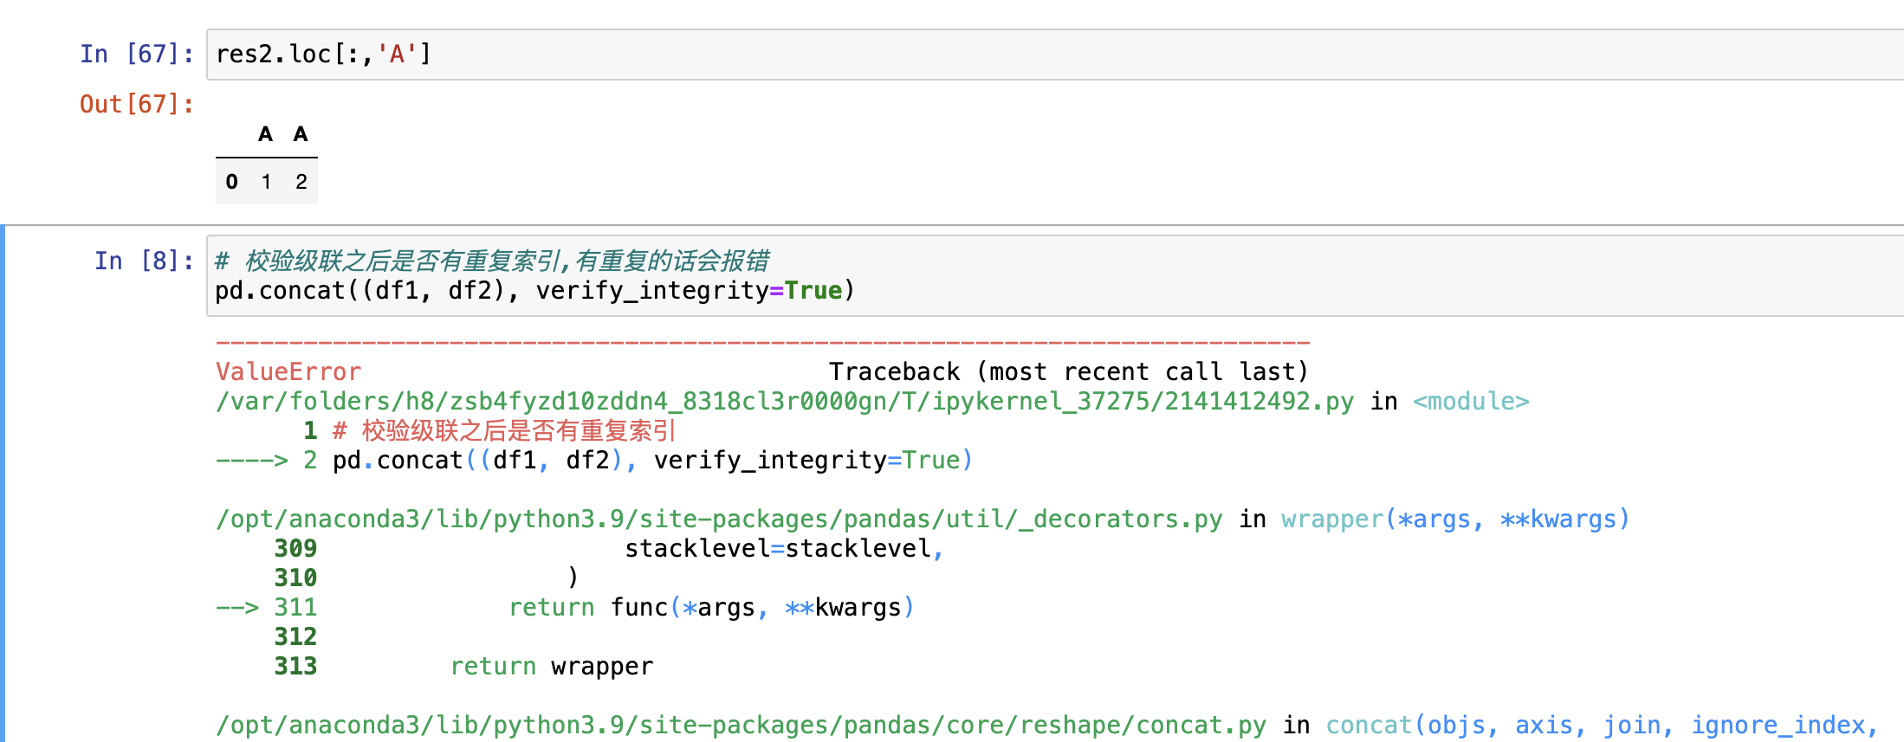This screenshot has width=1904, height=742.
Task: Click the pd.concat verify_integrity code line
Action: pos(534,291)
